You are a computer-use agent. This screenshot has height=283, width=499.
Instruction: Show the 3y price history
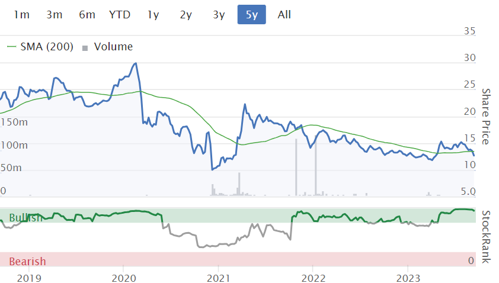219,15
